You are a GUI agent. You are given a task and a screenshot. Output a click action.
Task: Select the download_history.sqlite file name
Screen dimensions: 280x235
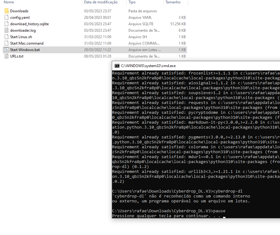[x=30, y=24]
